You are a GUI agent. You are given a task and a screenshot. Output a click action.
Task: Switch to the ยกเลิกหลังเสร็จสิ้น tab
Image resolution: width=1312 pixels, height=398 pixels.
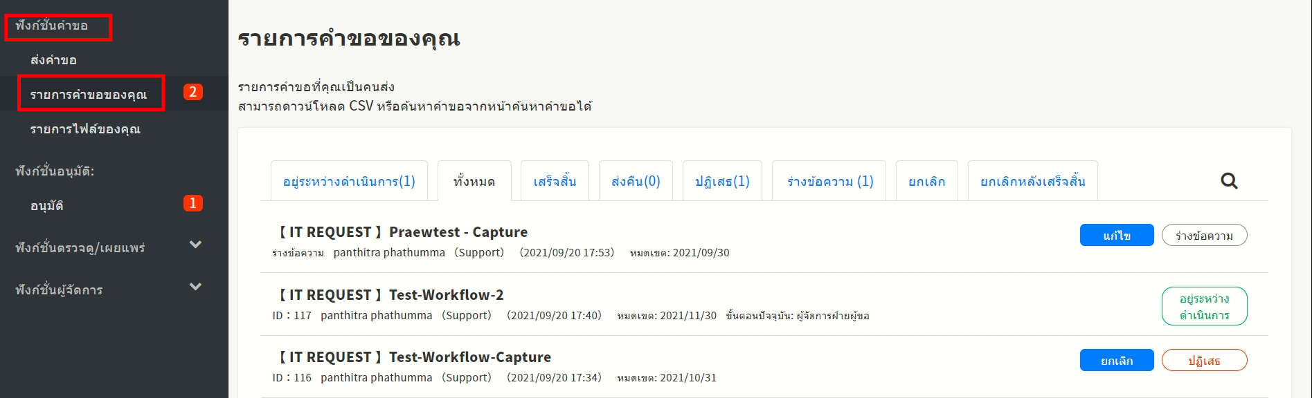pyautogui.click(x=1032, y=181)
